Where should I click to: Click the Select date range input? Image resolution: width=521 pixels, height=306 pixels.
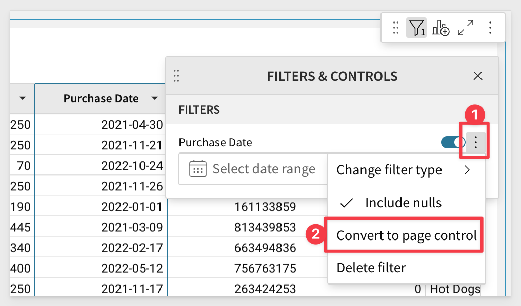(263, 169)
